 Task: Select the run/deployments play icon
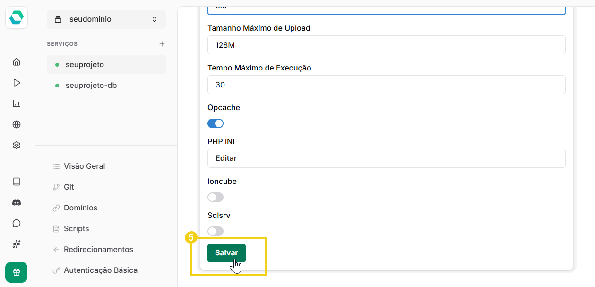[x=17, y=82]
